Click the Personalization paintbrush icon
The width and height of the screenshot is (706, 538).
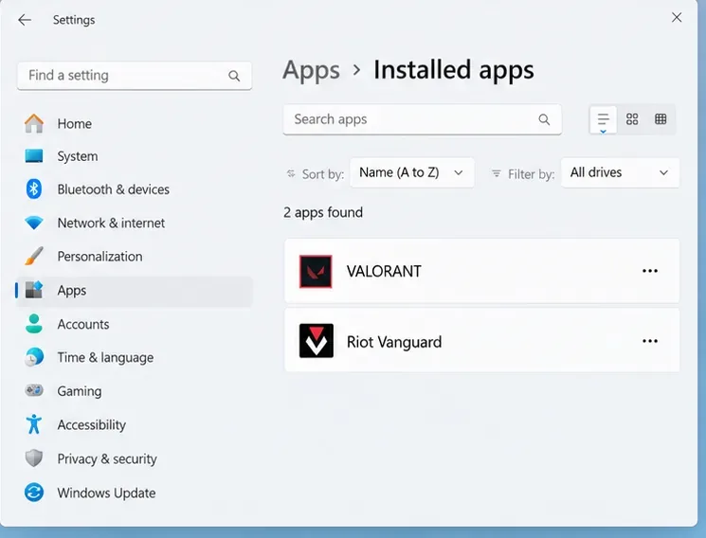[x=34, y=256]
